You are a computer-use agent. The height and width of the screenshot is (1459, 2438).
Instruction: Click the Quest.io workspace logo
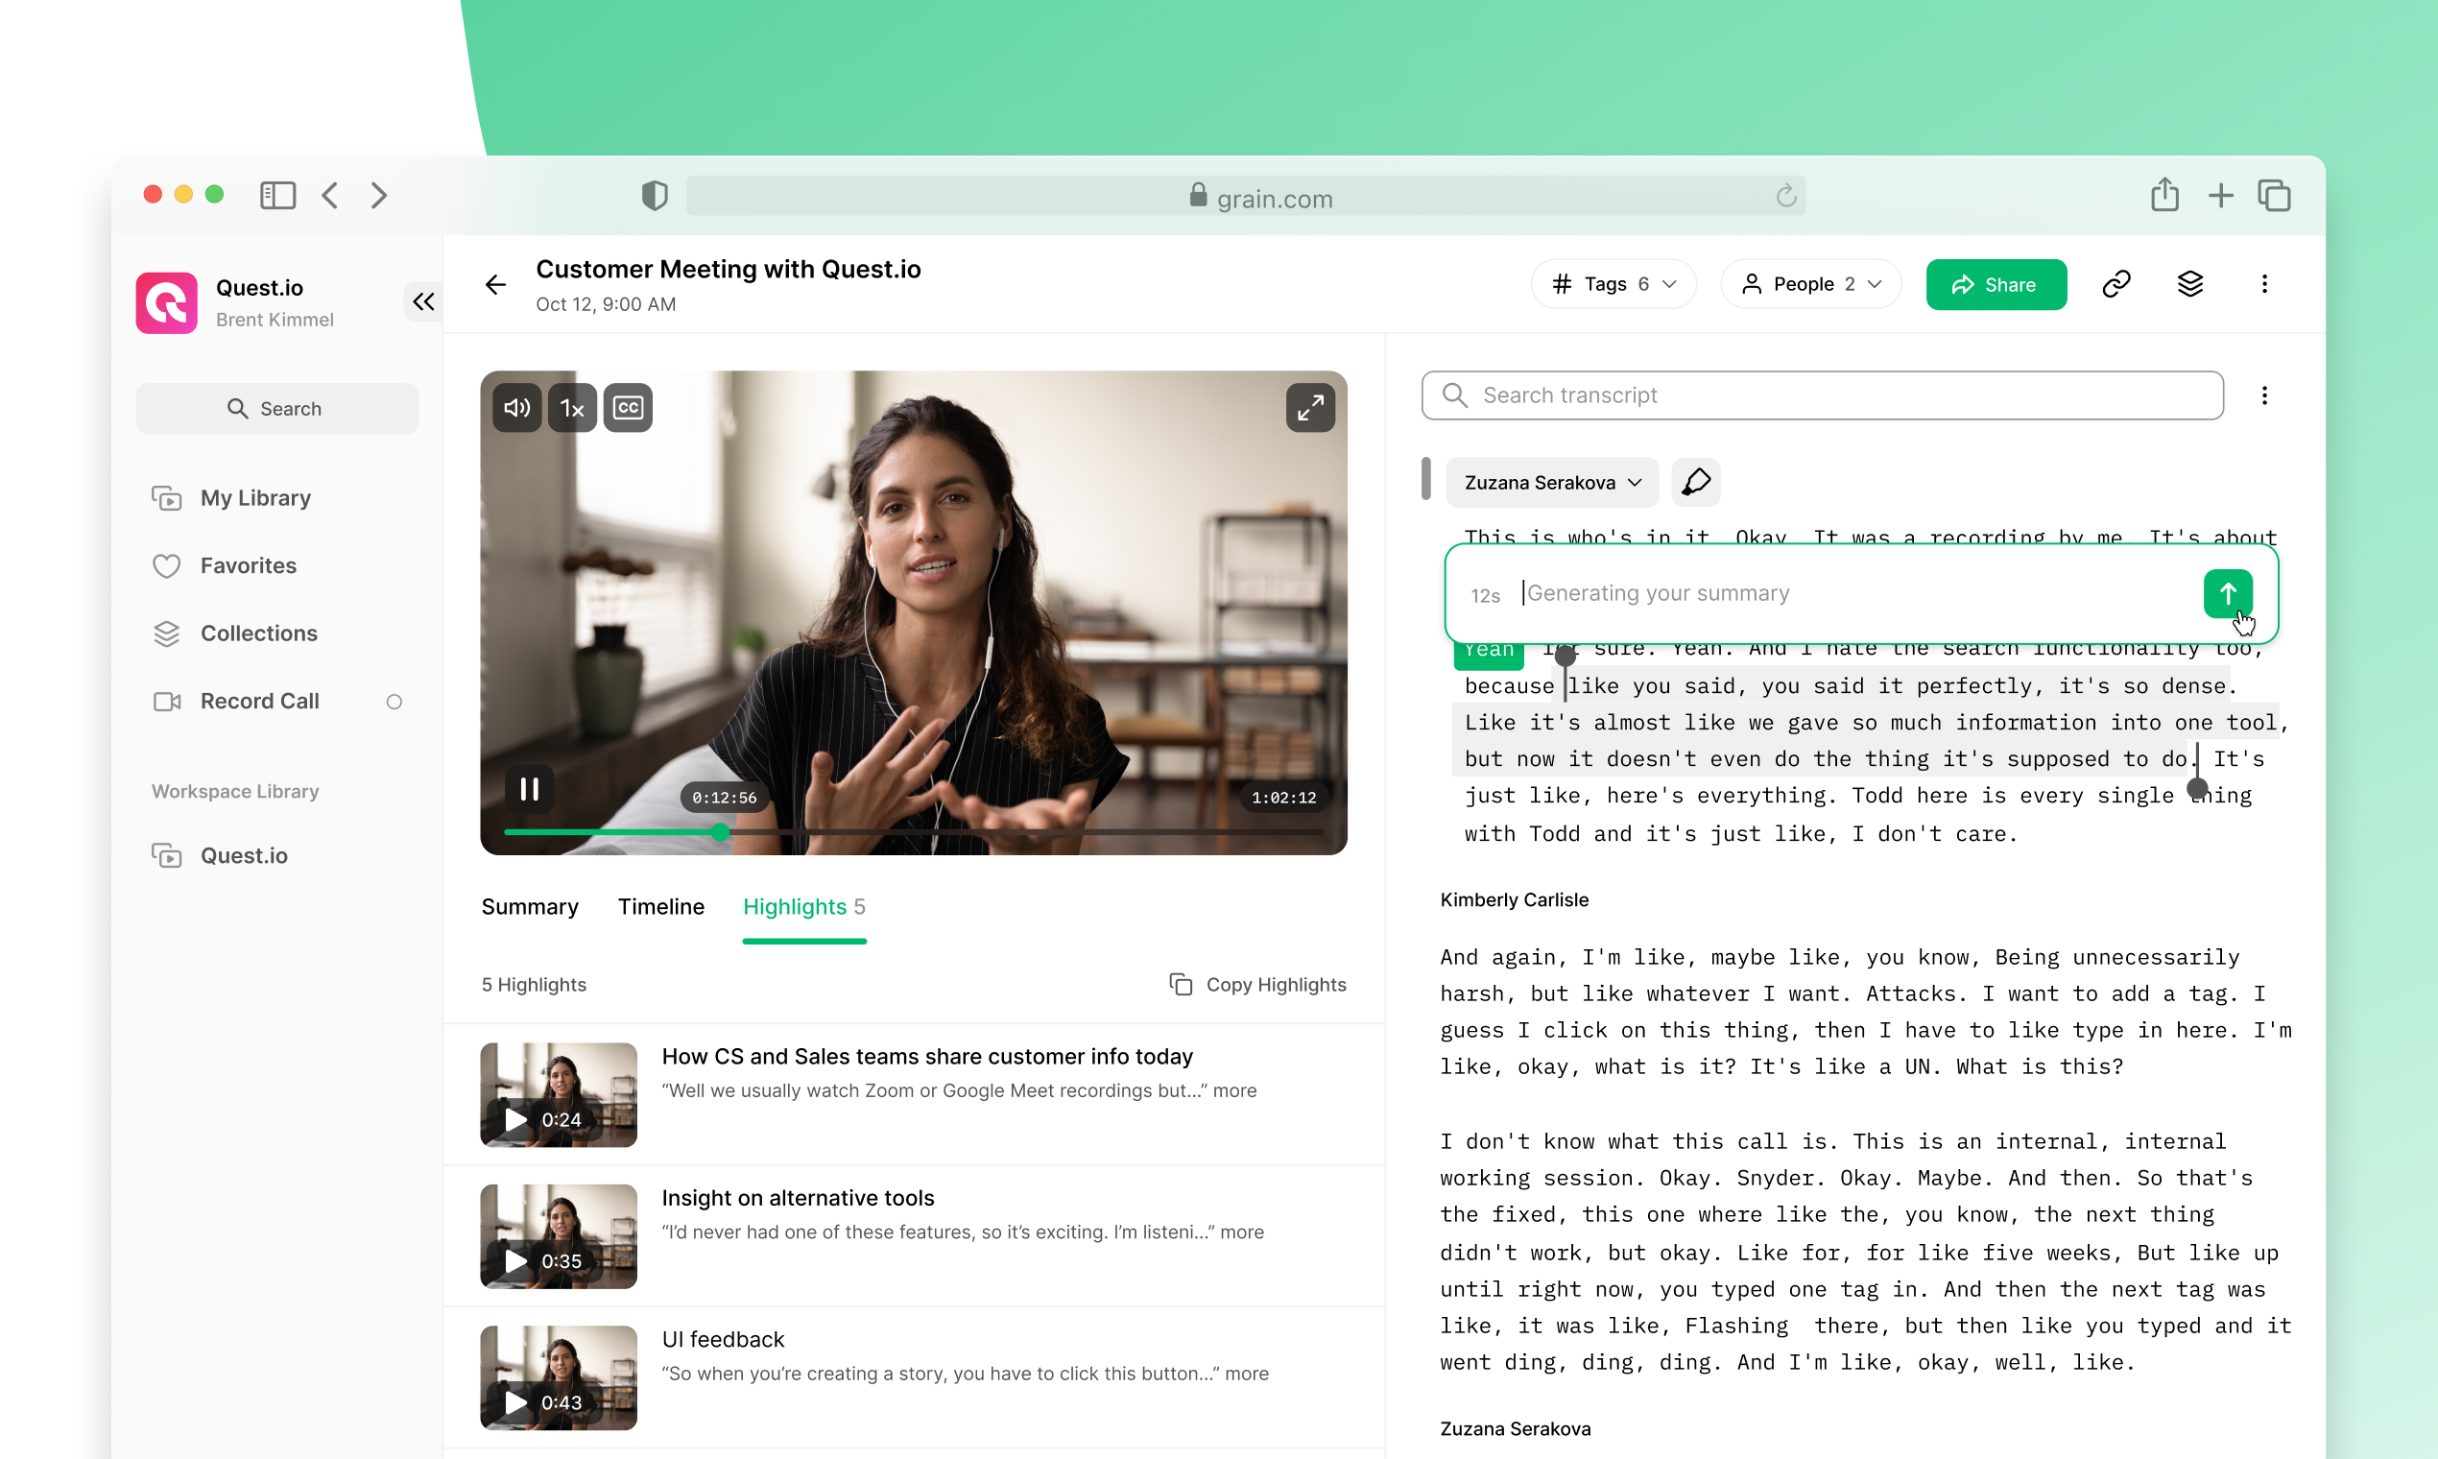tap(166, 302)
